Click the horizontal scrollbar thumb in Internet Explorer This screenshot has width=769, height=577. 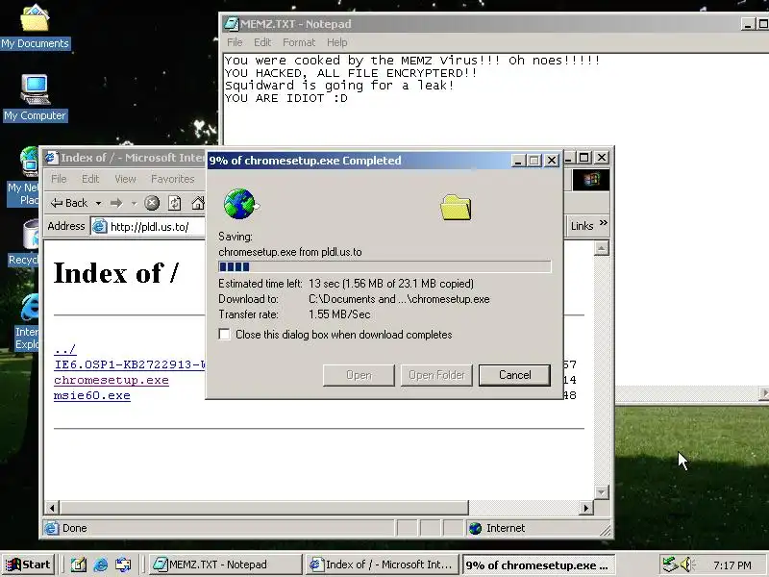click(264, 508)
